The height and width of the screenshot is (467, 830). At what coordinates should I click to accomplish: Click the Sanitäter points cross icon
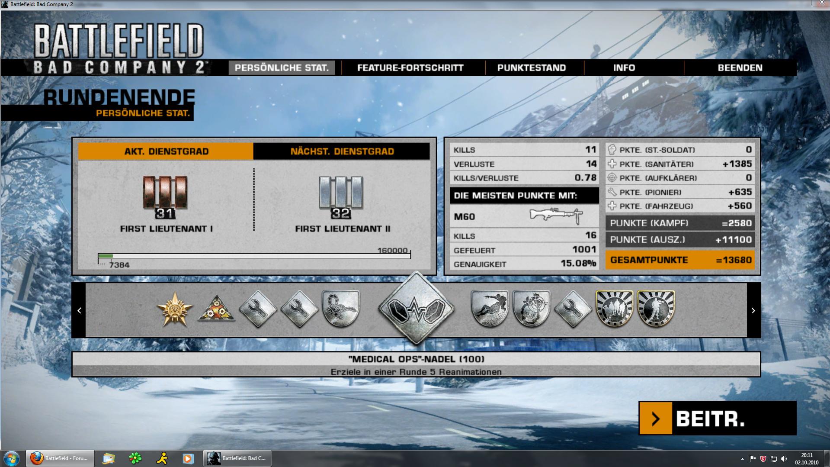point(612,164)
